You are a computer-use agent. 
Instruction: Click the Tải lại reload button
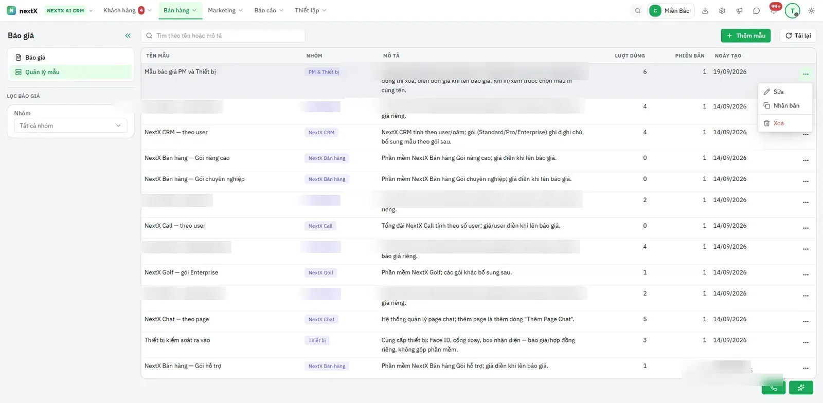(x=798, y=35)
